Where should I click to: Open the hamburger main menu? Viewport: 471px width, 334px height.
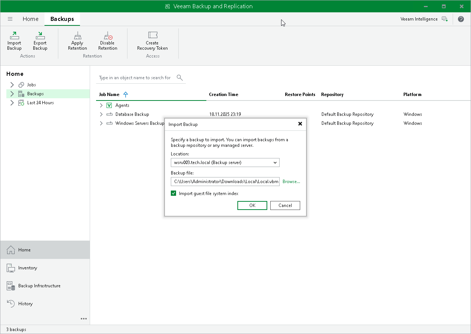10,19
